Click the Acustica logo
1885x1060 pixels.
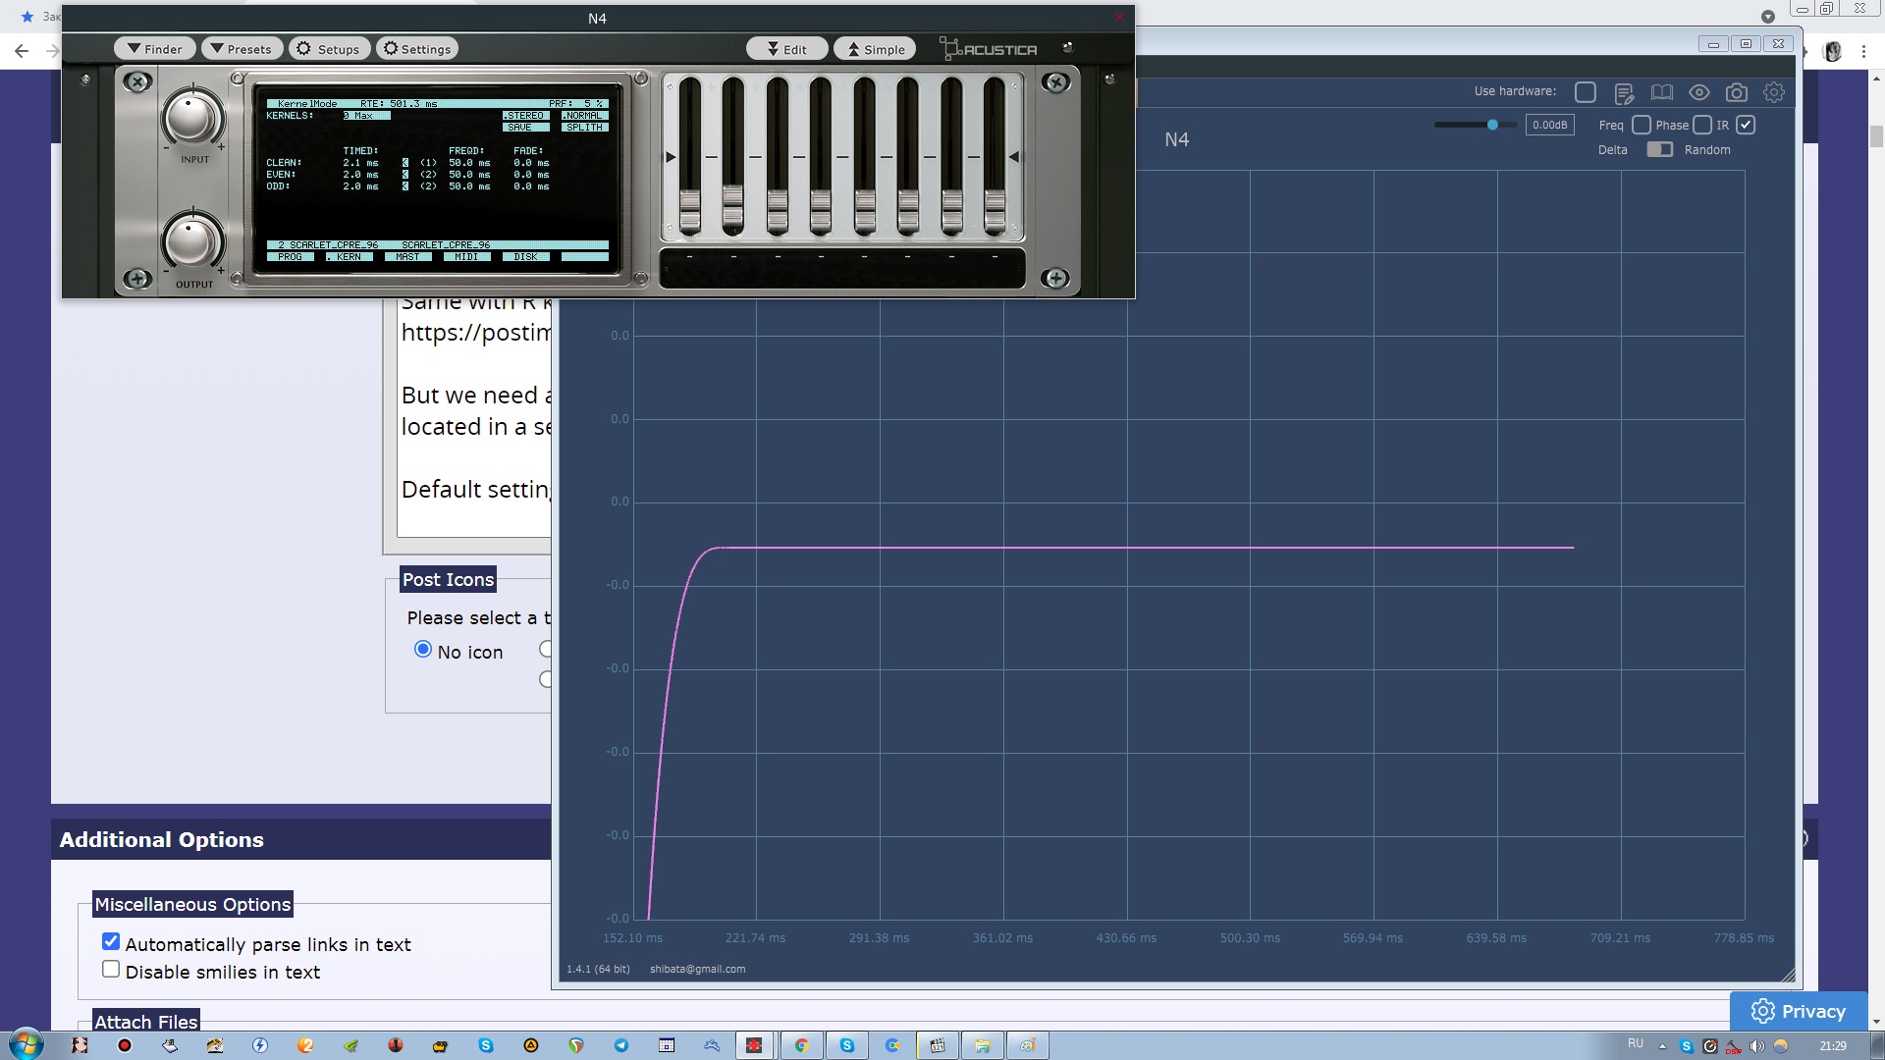(989, 49)
